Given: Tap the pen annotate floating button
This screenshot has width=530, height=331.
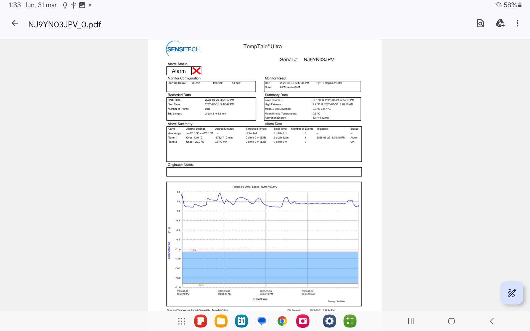Looking at the screenshot, I should click(512, 293).
